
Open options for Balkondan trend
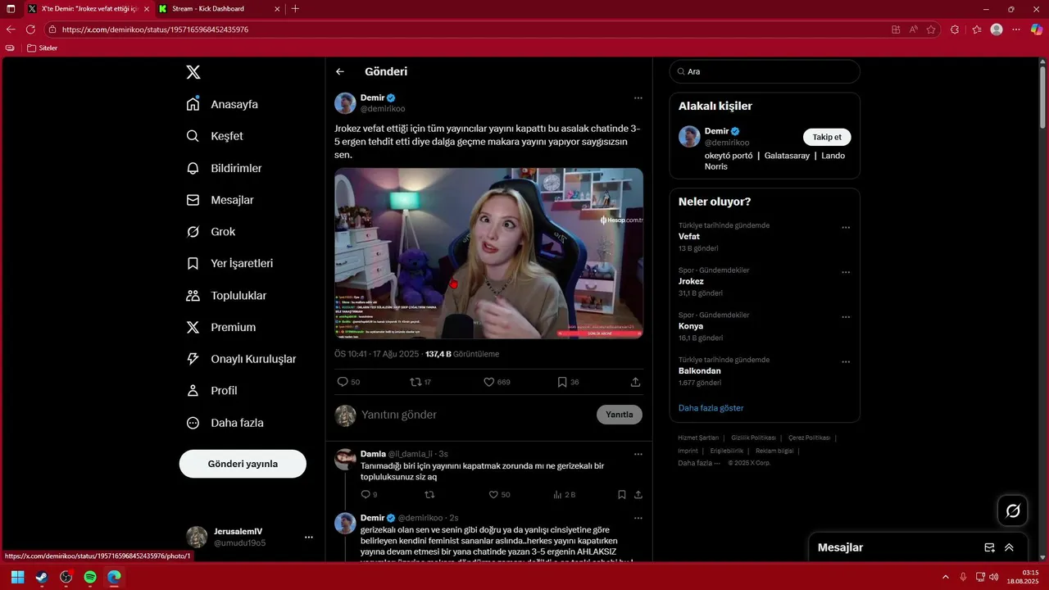846,362
